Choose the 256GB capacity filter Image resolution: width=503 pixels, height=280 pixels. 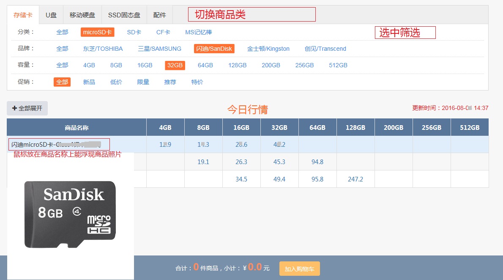point(304,65)
